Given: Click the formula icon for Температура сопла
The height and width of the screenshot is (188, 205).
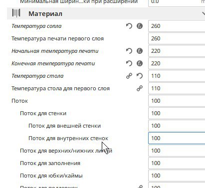Looking at the screenshot, I should (140, 26).
